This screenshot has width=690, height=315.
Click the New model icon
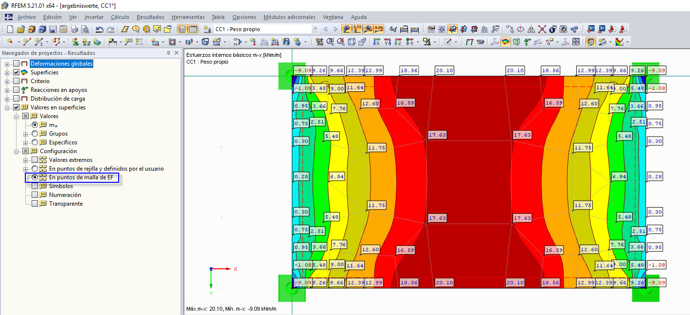click(x=10, y=29)
